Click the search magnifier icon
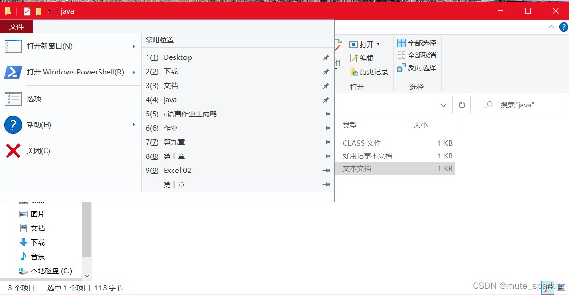The image size is (569, 295). 489,105
